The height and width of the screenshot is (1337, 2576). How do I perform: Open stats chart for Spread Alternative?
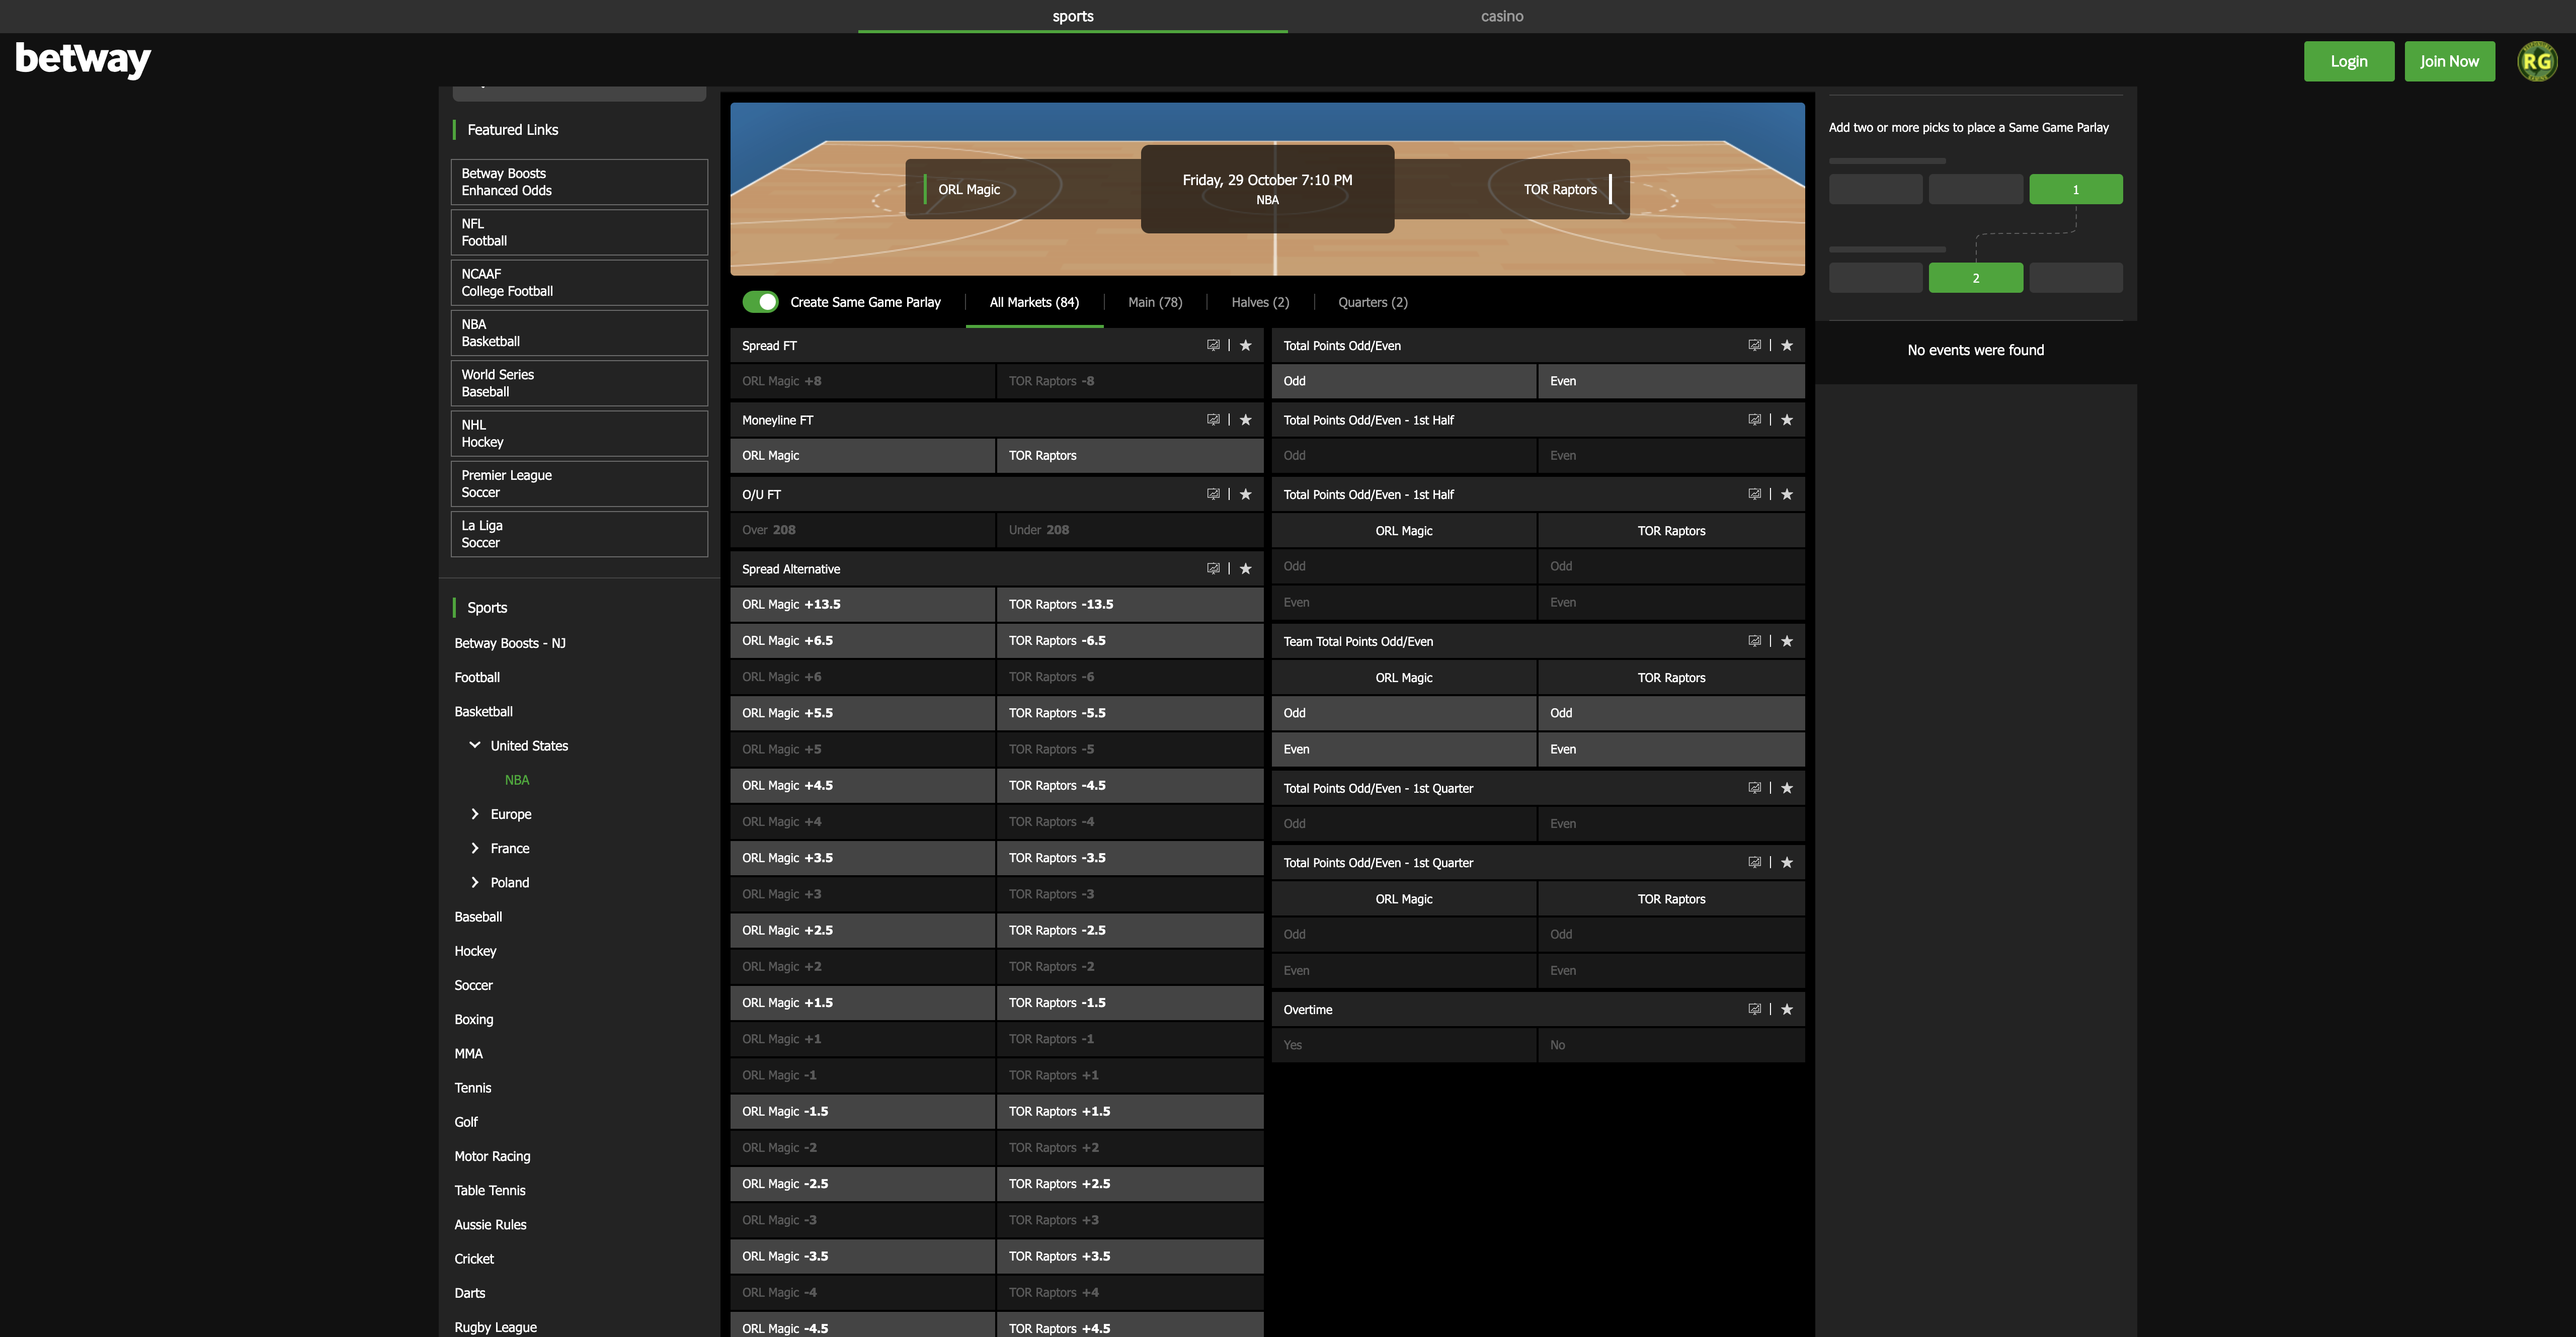[x=1213, y=569]
